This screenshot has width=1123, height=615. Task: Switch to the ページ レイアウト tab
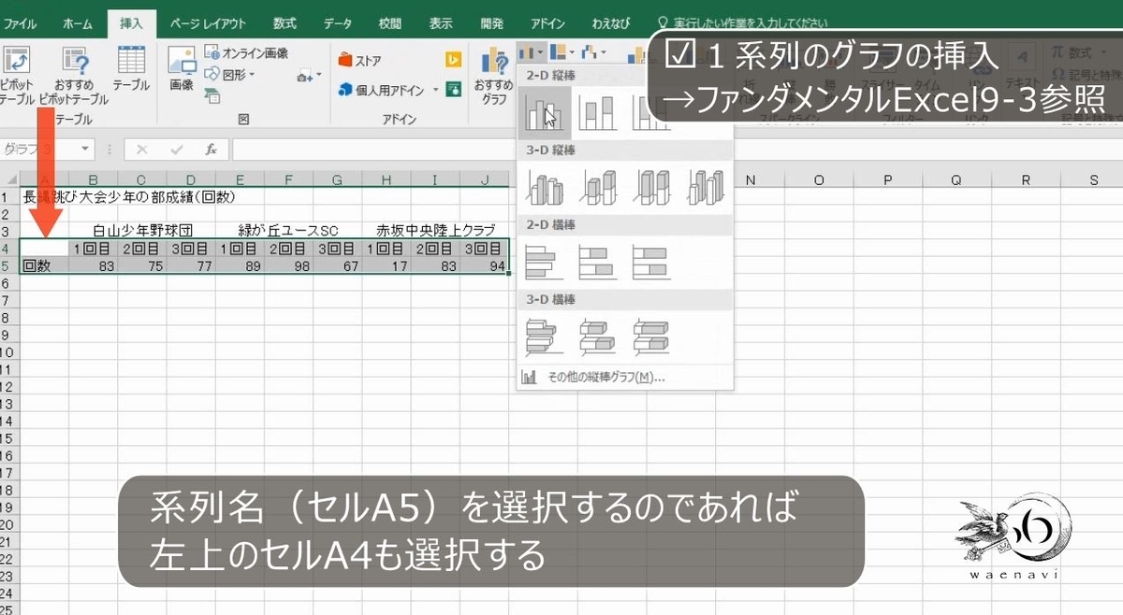(x=208, y=23)
